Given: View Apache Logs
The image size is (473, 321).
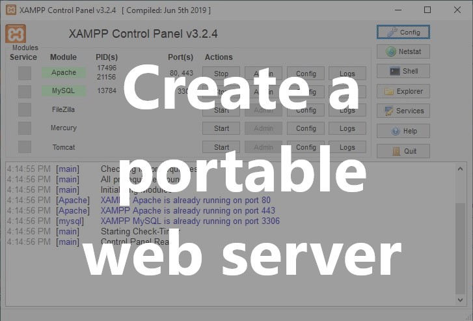Looking at the screenshot, I should [347, 74].
